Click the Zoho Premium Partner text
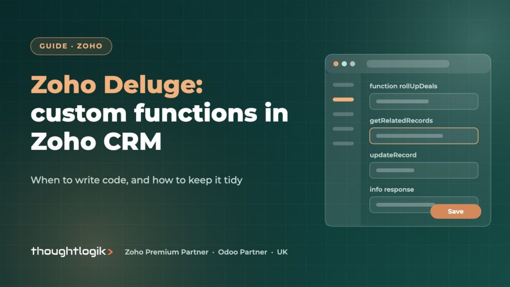 (166, 252)
